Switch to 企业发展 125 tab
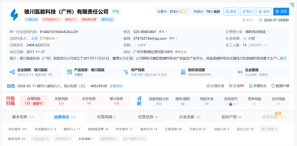Screen dimensions: 297x146 click(189, 117)
